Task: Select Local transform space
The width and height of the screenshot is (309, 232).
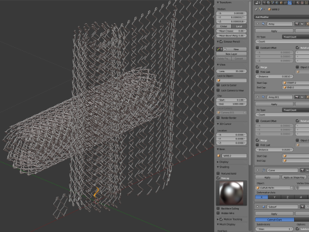Action: (x=239, y=26)
